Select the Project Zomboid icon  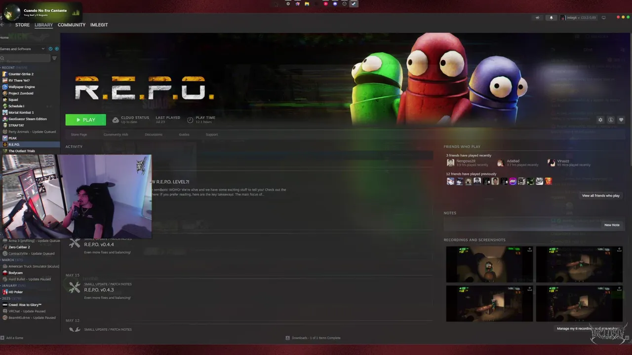tap(5, 93)
